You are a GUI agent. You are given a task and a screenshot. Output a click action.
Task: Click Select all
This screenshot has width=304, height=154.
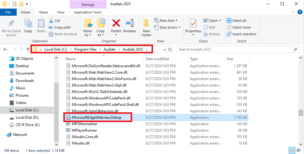click(237, 21)
